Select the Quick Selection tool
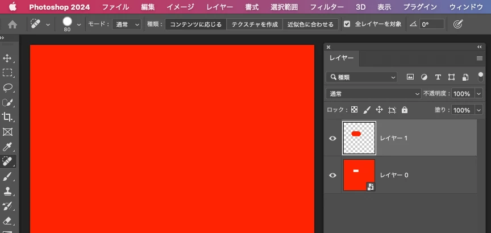491x233 pixels. click(x=7, y=102)
